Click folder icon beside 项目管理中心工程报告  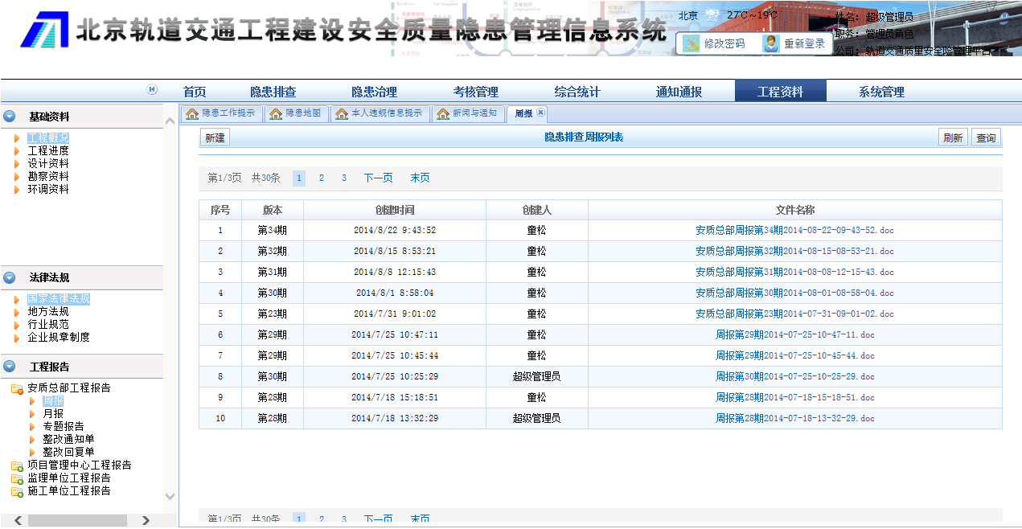coord(16,465)
